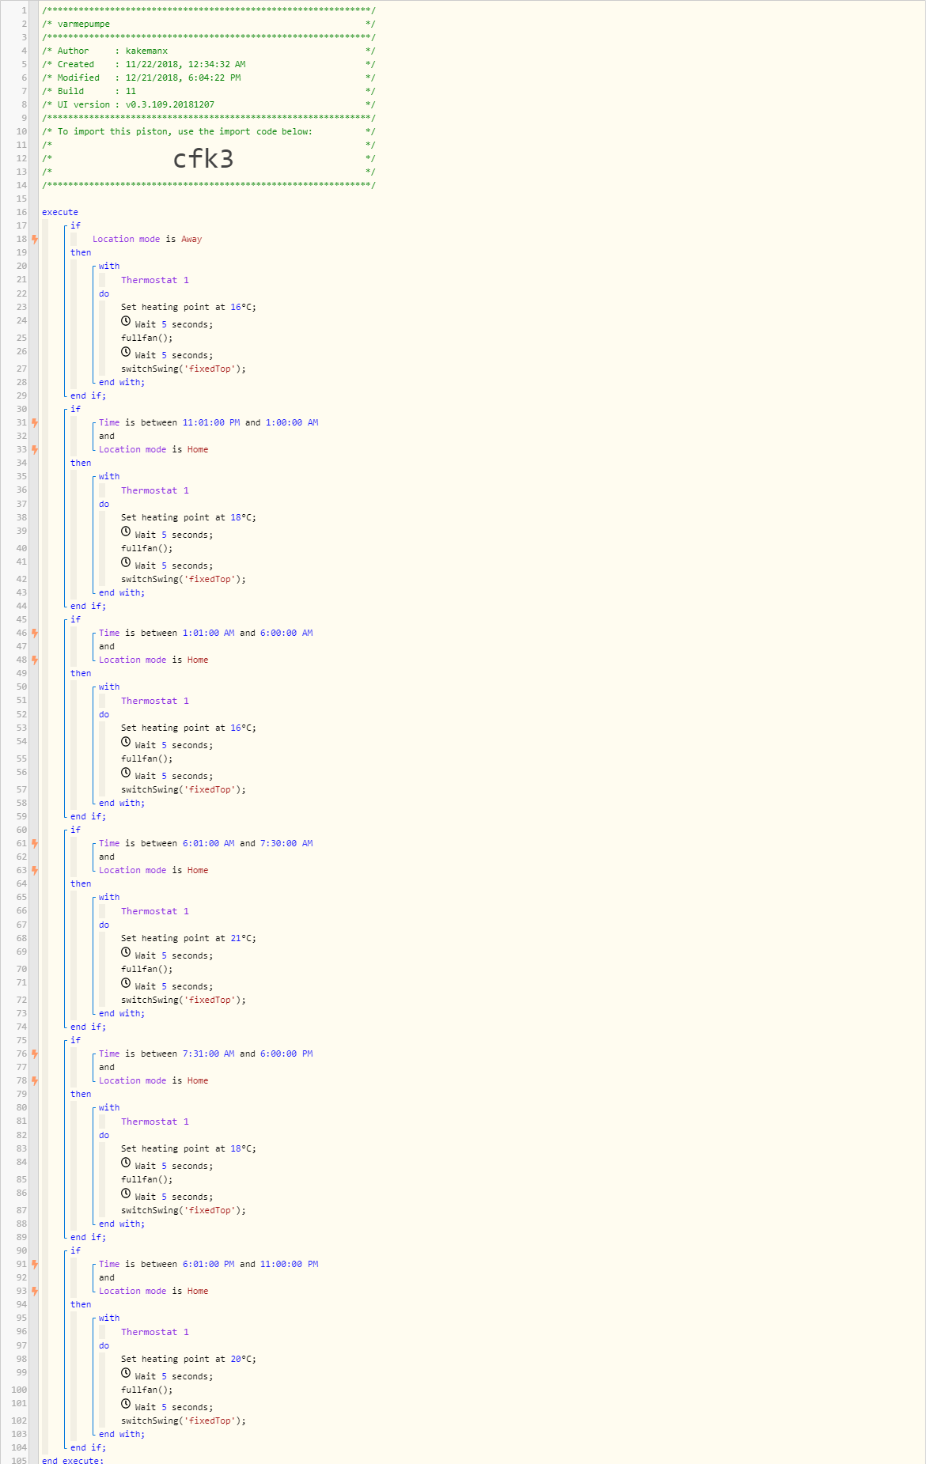This screenshot has width=932, height=1464.
Task: Click the then keyword on line 79
Action: pyautogui.click(x=81, y=1094)
